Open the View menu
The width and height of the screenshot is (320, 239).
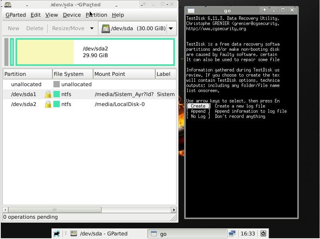(x=51, y=15)
